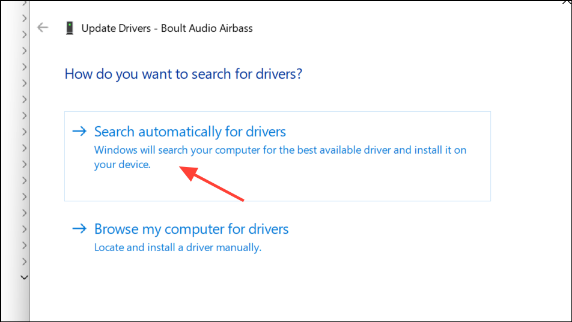Image resolution: width=572 pixels, height=322 pixels.
Task: Select Browse my computer for drivers
Action: click(x=191, y=229)
